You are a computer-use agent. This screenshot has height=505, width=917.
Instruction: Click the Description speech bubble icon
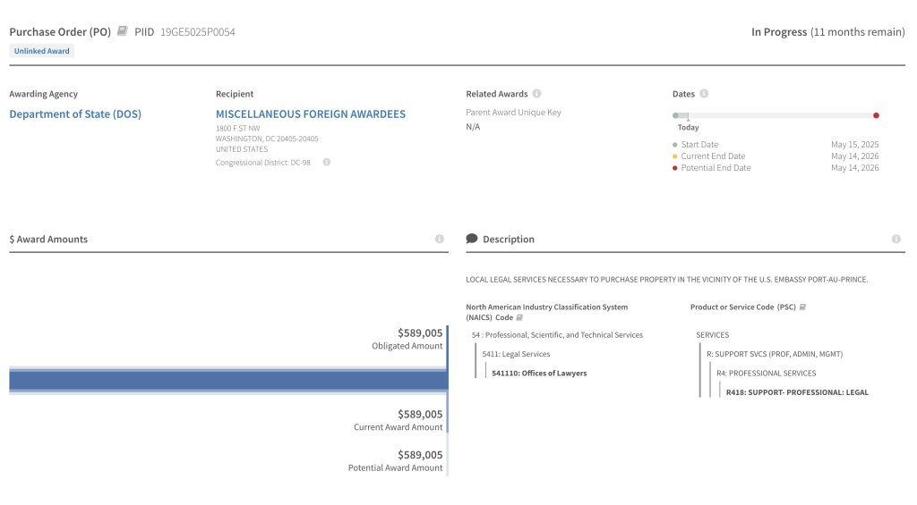click(x=472, y=240)
